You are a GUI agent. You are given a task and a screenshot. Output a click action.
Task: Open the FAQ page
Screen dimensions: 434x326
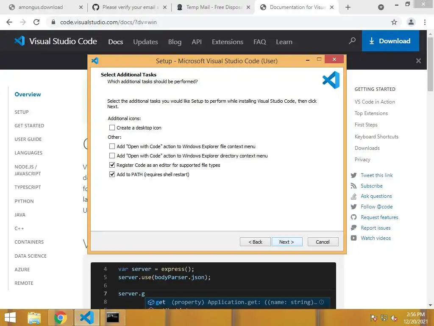tap(260, 42)
